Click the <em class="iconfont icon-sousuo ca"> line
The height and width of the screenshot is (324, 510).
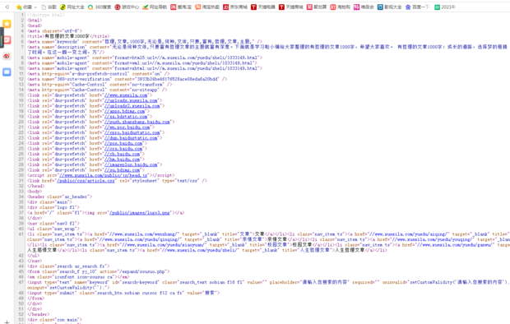click(78, 277)
